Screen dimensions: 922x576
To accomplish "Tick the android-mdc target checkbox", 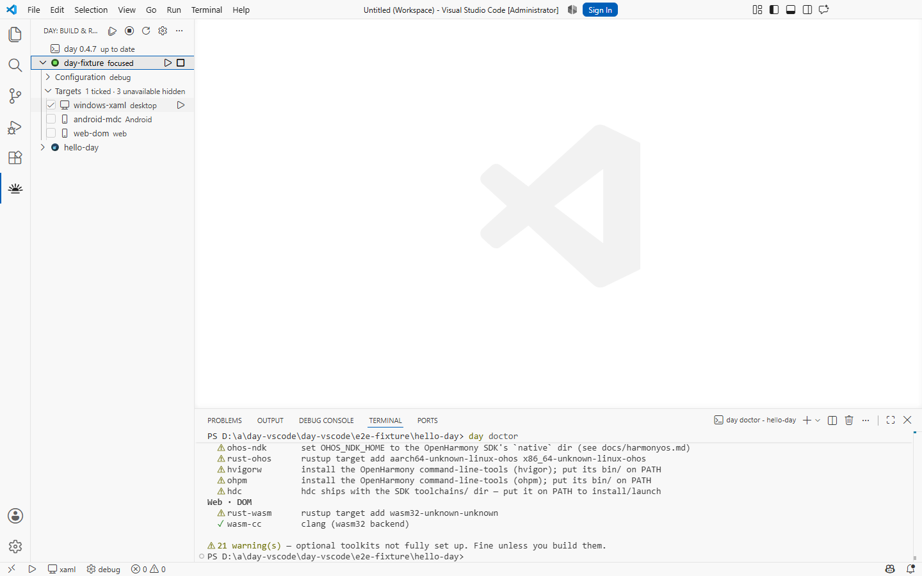I will [x=51, y=119].
